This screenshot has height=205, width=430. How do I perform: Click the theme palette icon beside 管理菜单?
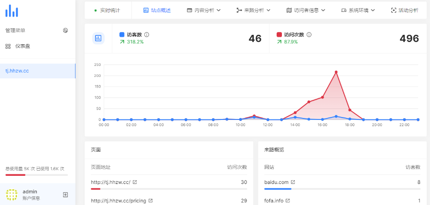(x=65, y=31)
